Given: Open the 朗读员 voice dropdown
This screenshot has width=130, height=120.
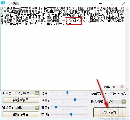Looking at the screenshot, I should pyautogui.click(x=37, y=93).
